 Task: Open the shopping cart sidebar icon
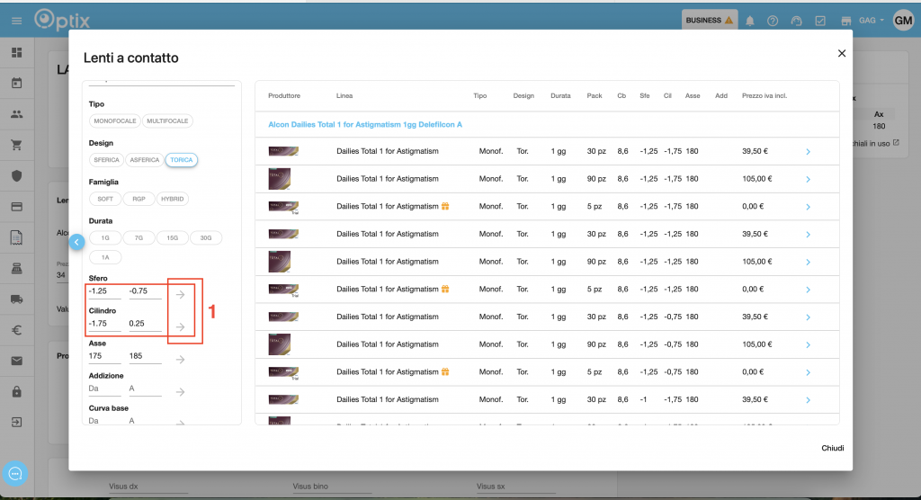click(16, 145)
